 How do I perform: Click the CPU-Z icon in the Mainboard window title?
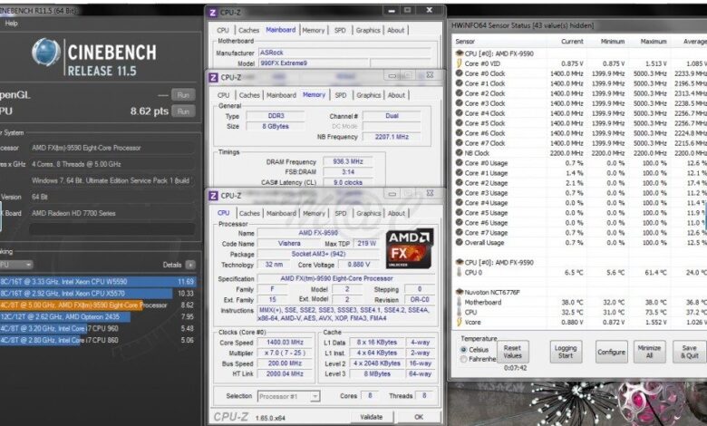tap(213, 13)
